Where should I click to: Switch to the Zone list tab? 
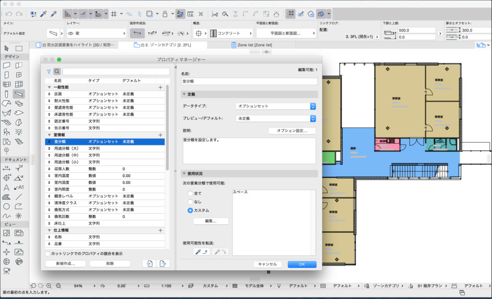(x=252, y=45)
